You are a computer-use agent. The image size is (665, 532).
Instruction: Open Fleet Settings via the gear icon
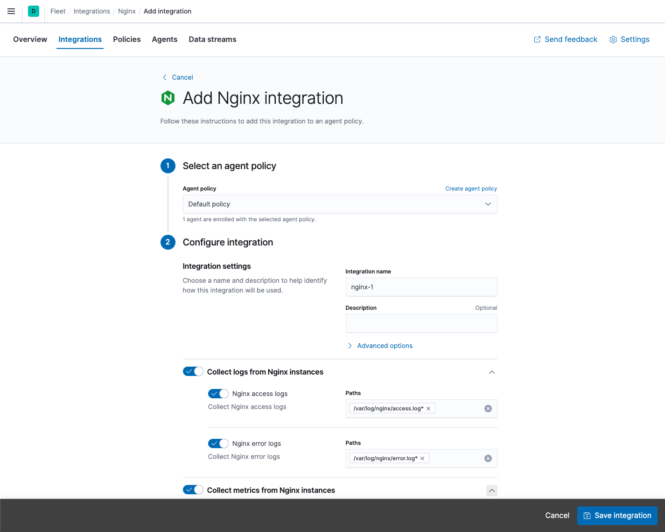click(613, 39)
